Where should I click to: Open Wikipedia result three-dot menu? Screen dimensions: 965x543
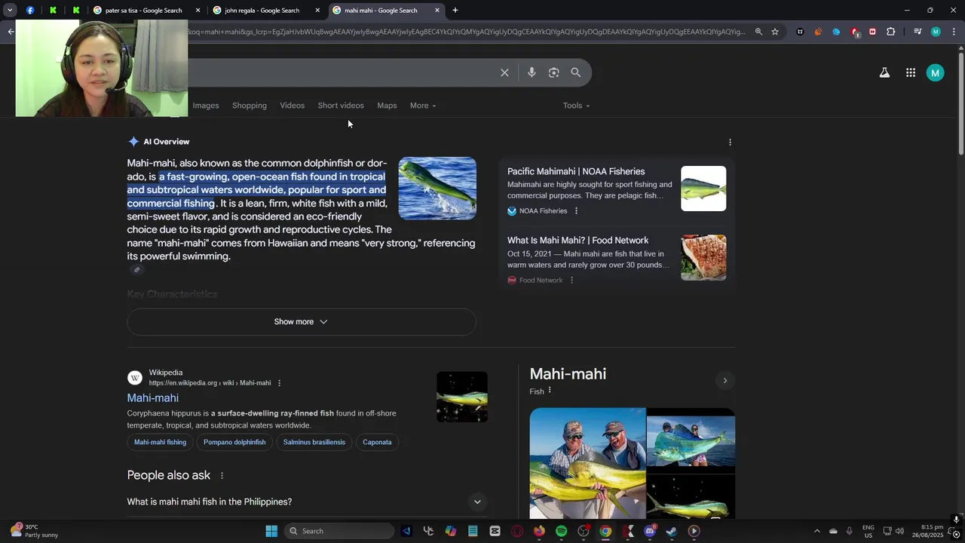(x=279, y=383)
